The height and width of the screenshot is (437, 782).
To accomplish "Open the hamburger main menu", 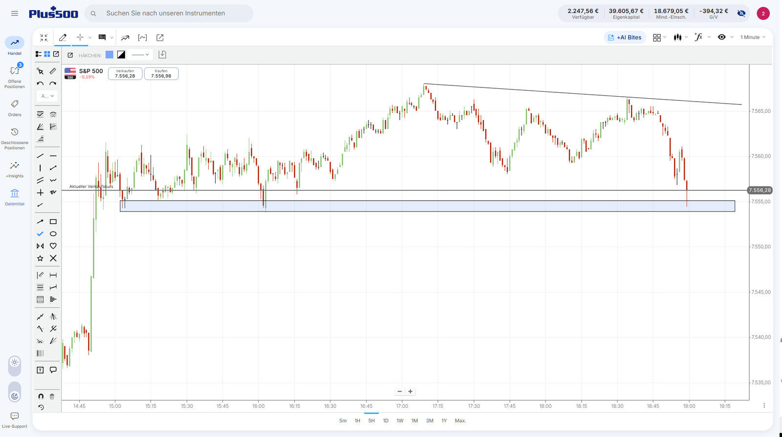I will (x=15, y=13).
